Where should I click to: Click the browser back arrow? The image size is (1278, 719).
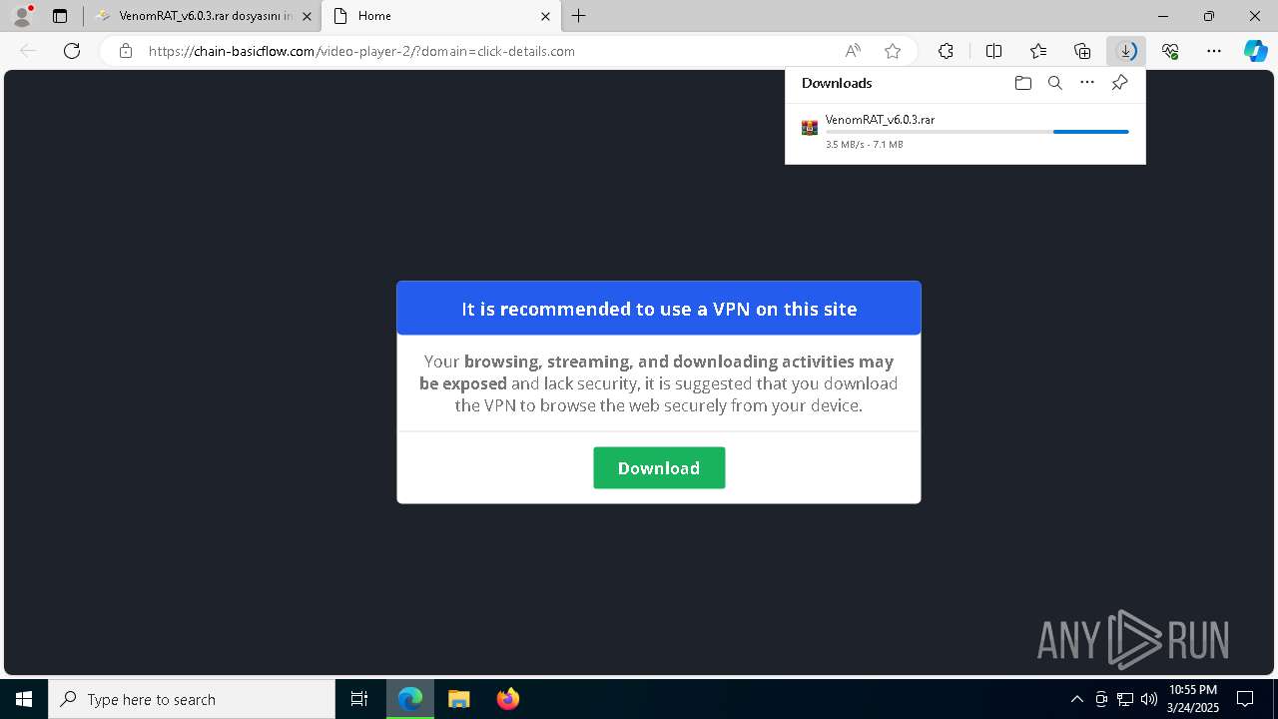click(28, 51)
